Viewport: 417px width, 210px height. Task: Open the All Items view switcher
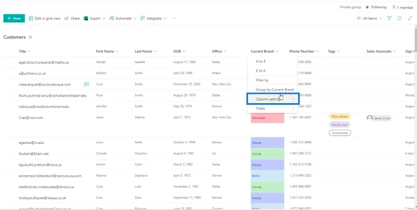pyautogui.click(x=370, y=18)
